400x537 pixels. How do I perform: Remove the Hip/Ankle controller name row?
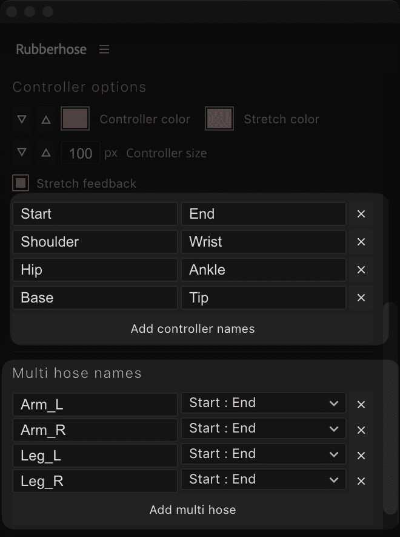pos(361,270)
